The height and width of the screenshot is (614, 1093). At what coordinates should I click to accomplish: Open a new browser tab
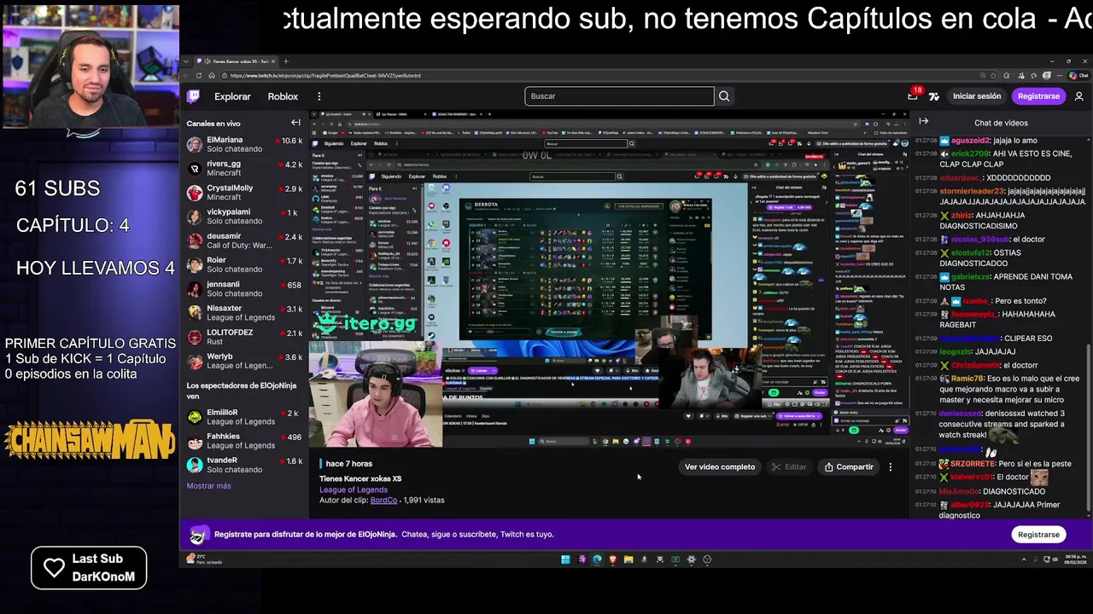pyautogui.click(x=286, y=61)
